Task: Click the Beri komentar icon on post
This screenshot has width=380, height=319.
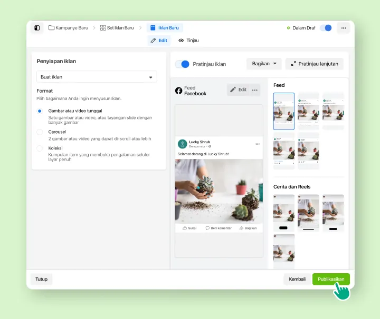Action: tap(207, 228)
